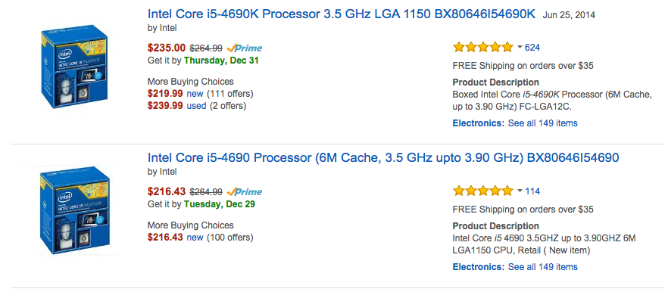Click the $219.99 new price link
Image resolution: width=668 pixels, height=292 pixels.
point(165,93)
